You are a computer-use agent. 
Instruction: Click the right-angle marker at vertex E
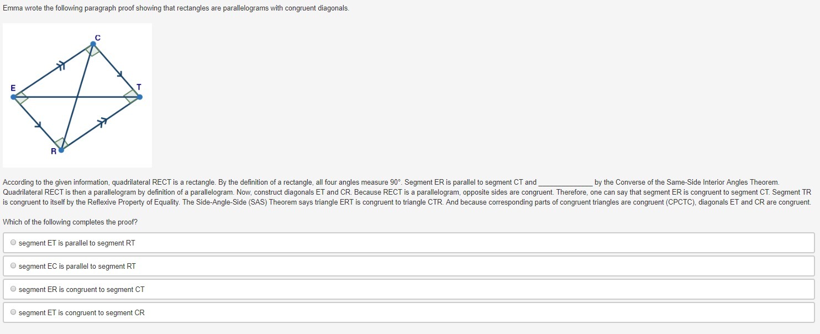point(21,97)
